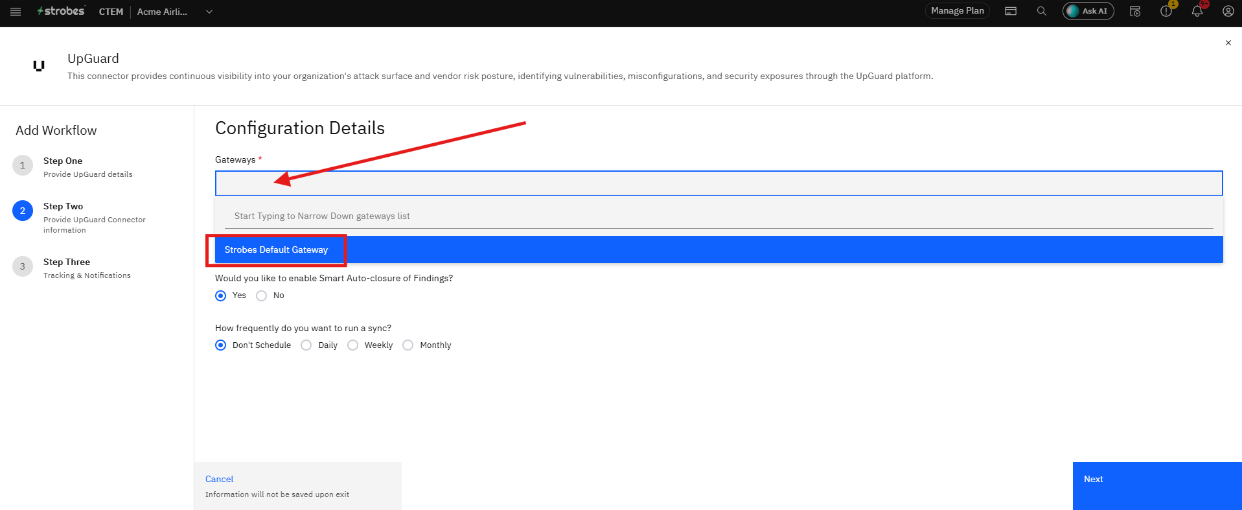The height and width of the screenshot is (510, 1242).
Task: Go to Step Two in workflow
Action: (79, 217)
